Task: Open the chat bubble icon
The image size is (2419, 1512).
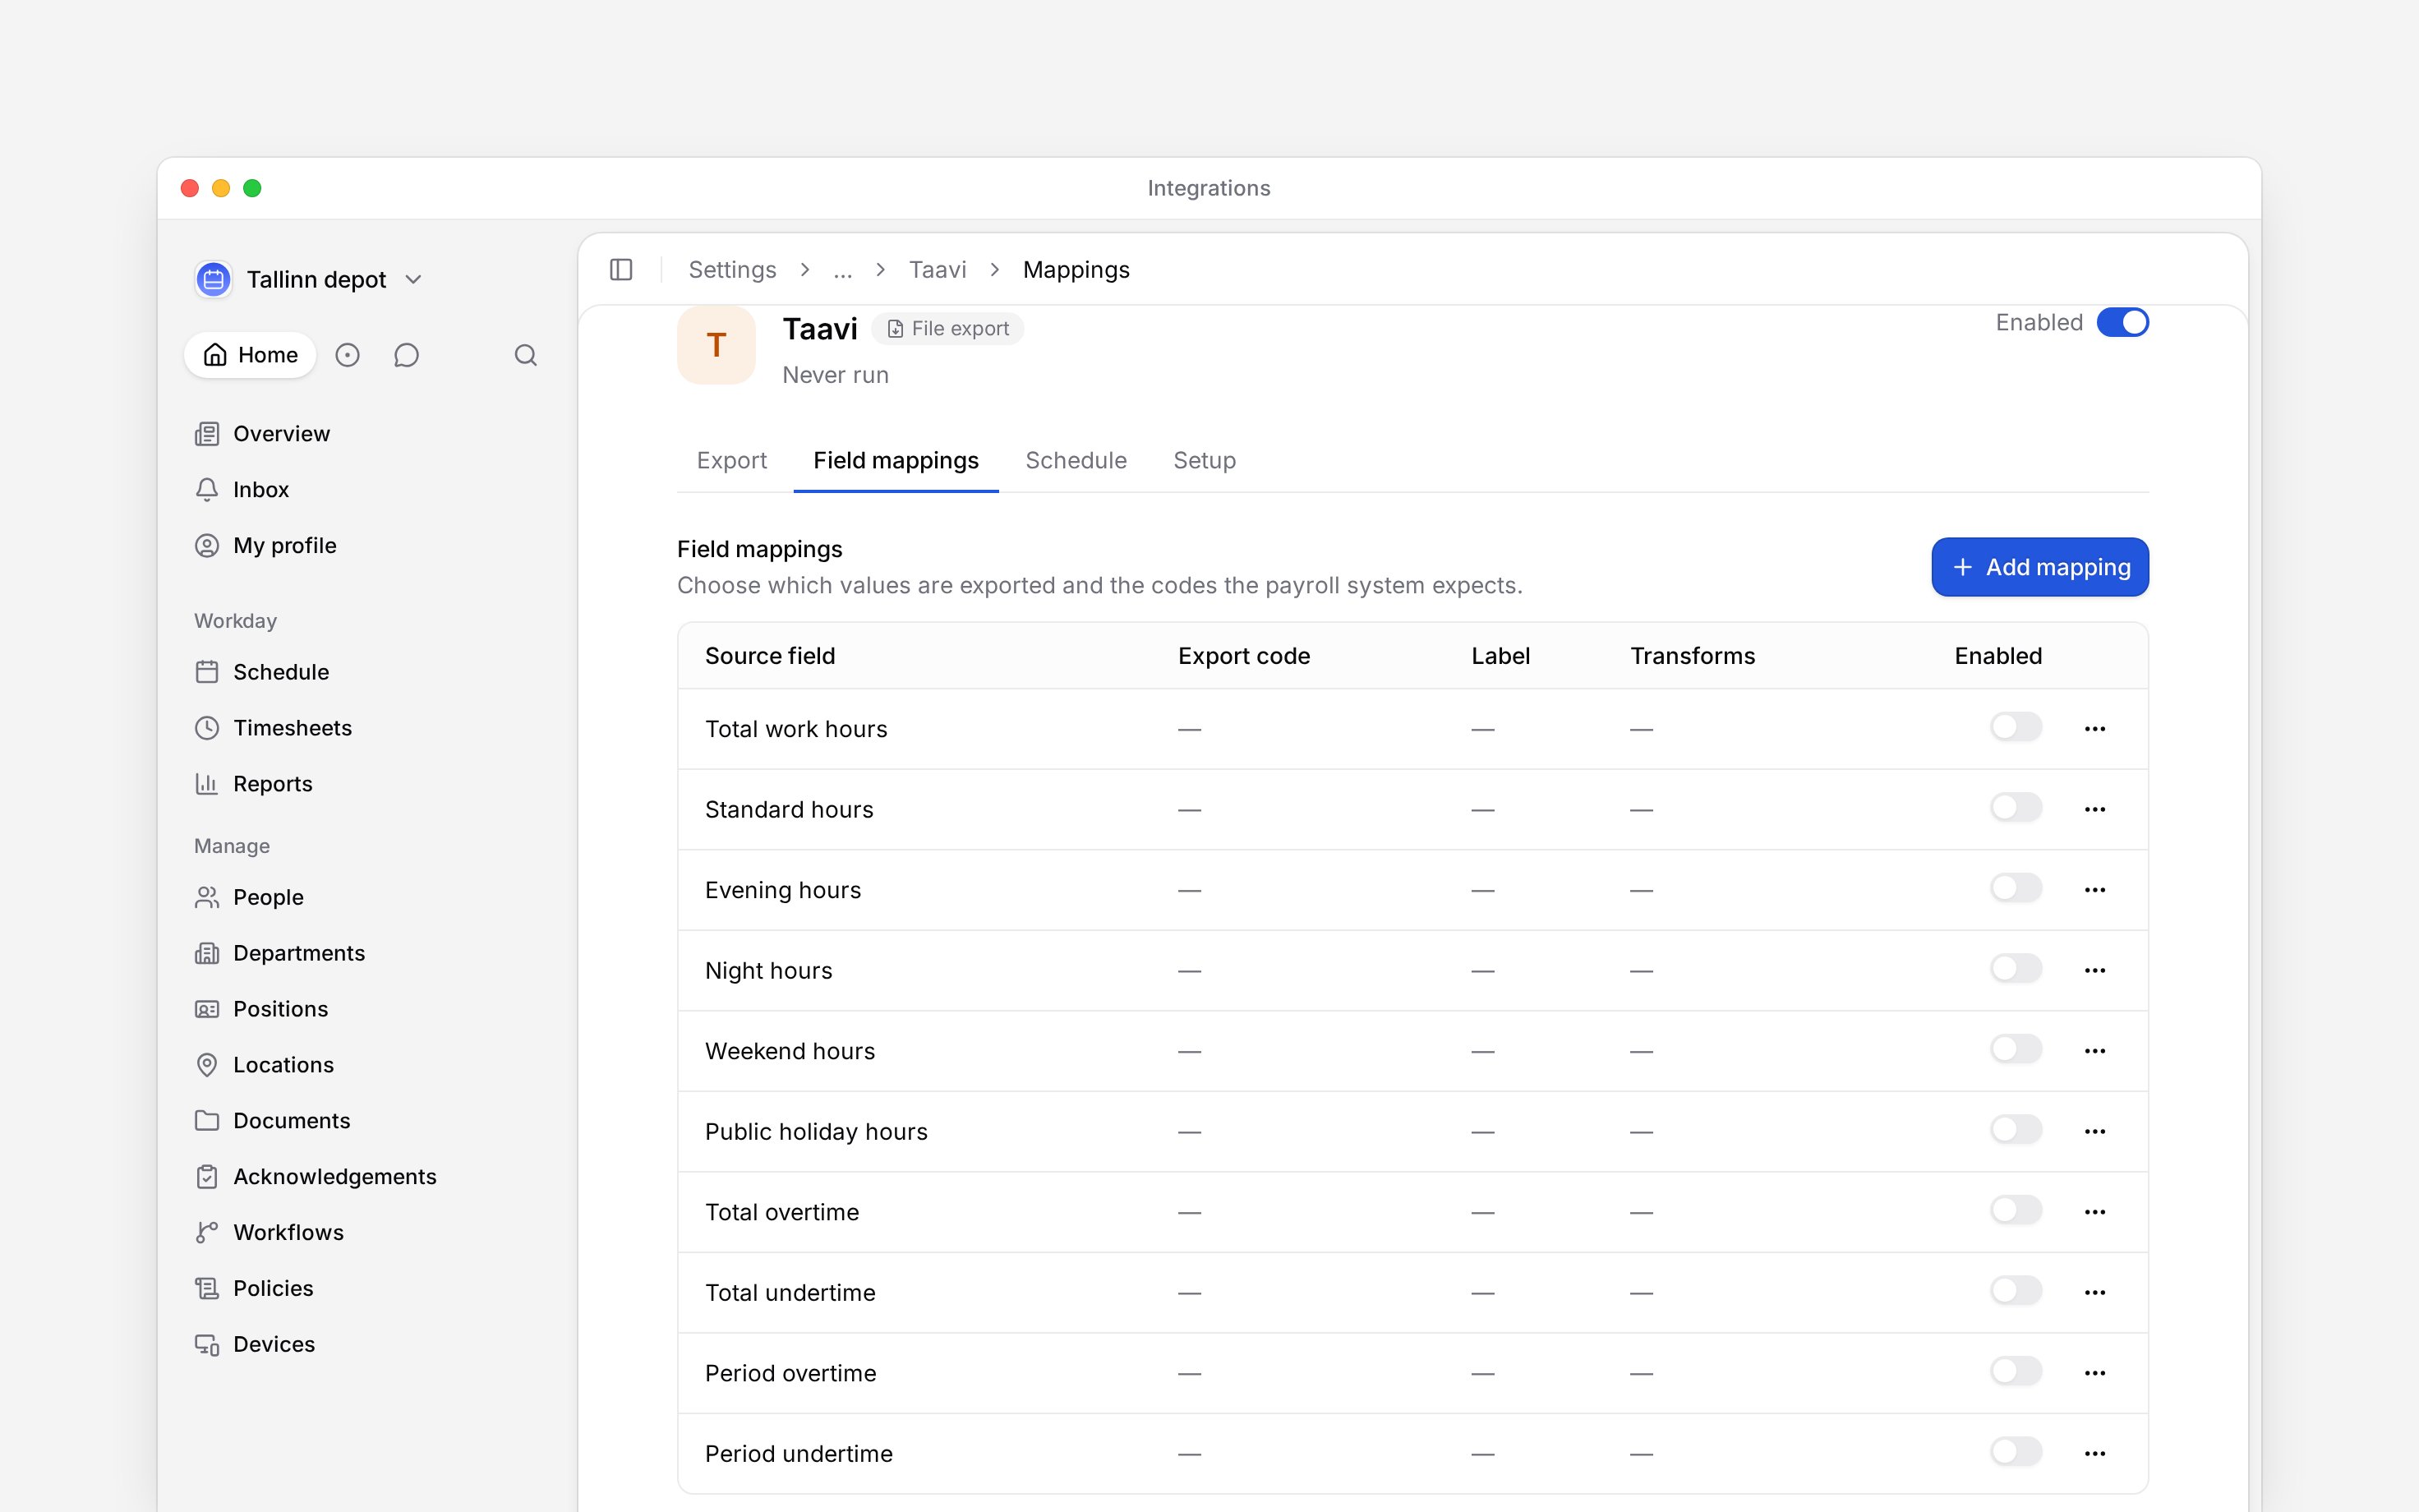Action: tap(406, 355)
